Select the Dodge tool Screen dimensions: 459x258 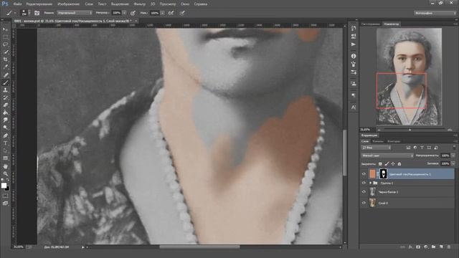click(5, 128)
